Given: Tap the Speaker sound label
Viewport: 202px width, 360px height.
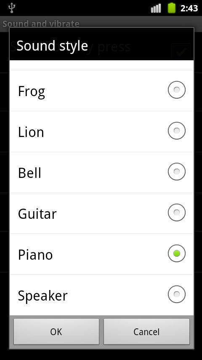Looking at the screenshot, I should [x=43, y=296].
